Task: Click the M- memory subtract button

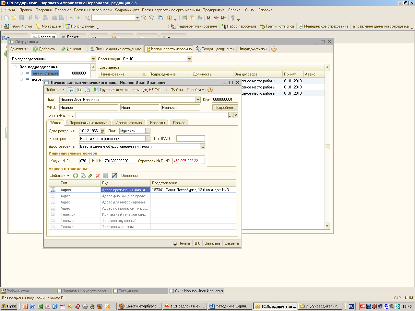Action: (x=223, y=18)
